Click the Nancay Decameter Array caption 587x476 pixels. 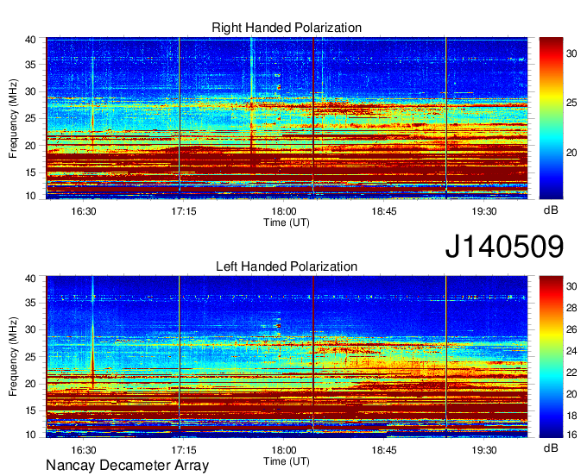(x=127, y=466)
